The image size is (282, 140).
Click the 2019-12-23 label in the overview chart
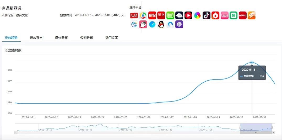pos(166,130)
